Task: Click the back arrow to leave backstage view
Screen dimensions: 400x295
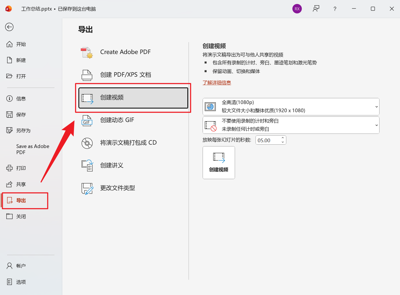Action: (9, 27)
